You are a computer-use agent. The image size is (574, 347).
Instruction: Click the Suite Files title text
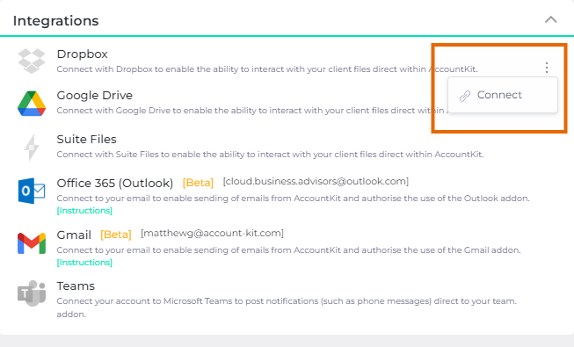(86, 139)
